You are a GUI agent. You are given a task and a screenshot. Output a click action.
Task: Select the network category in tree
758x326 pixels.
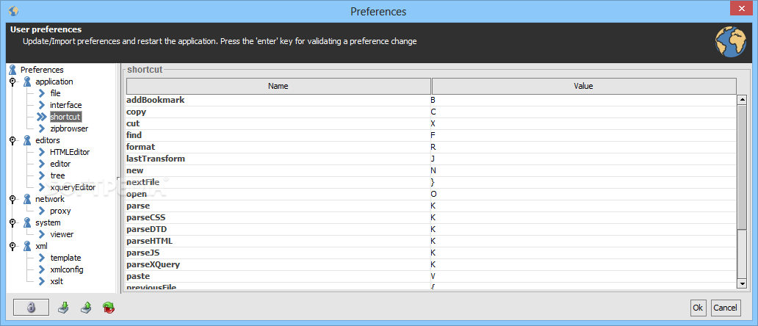point(50,199)
